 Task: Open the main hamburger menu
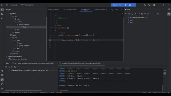coord(7,5)
